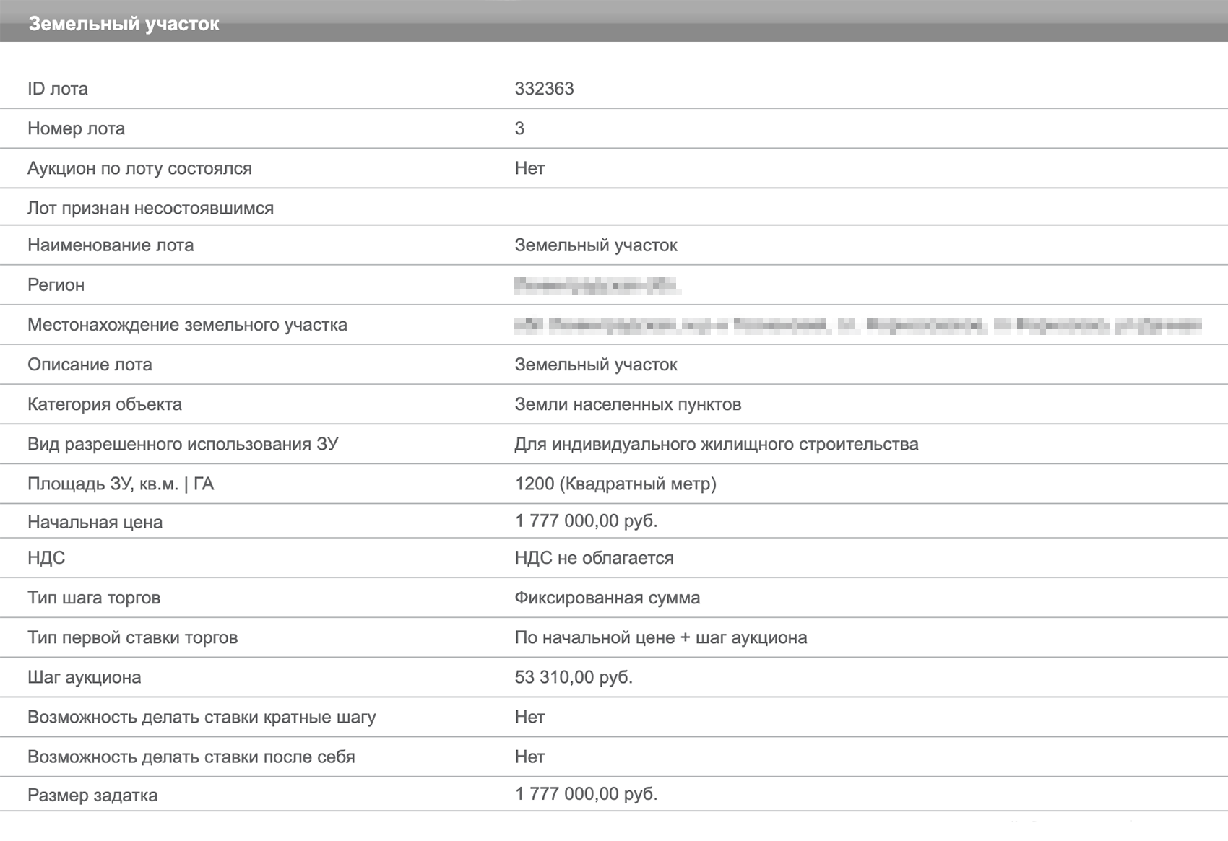Select 'По начальной цене + шаг аукциона' value

coord(661,637)
